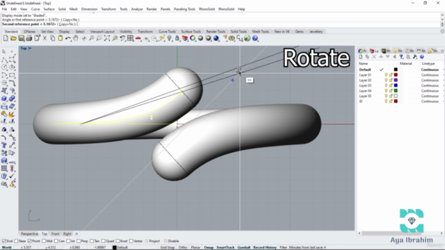445x250 pixels.
Task: Toggle the Point osnap checkbox
Action: [x=29, y=241]
